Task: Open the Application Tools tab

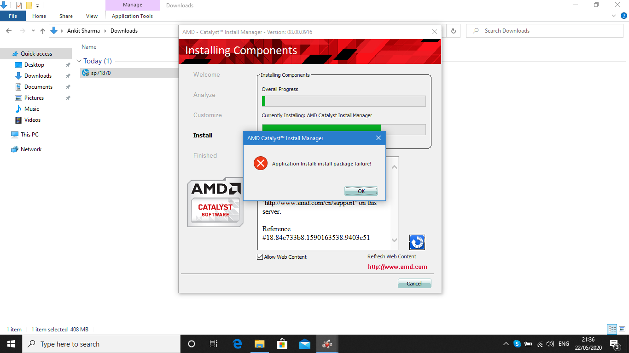Action: tap(133, 16)
